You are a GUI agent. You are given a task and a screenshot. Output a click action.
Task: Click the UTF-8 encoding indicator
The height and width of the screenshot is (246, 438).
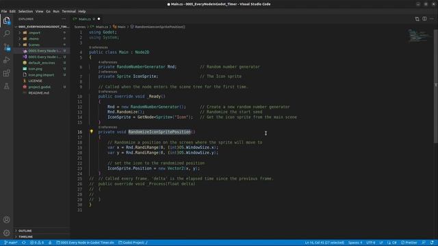pyautogui.click(x=370, y=243)
